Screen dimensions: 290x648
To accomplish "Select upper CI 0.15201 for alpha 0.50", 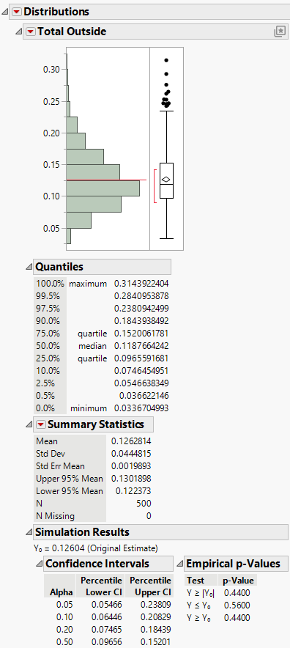I will coord(156,642).
